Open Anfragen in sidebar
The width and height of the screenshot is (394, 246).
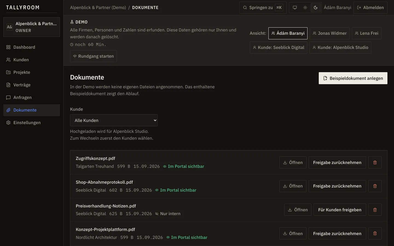coord(31,98)
